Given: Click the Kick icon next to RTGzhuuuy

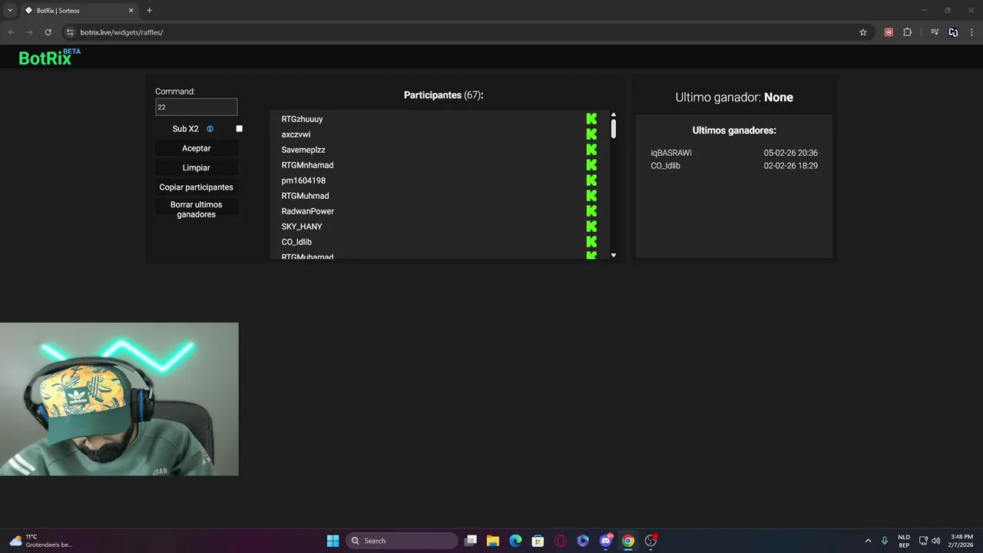Looking at the screenshot, I should (591, 119).
